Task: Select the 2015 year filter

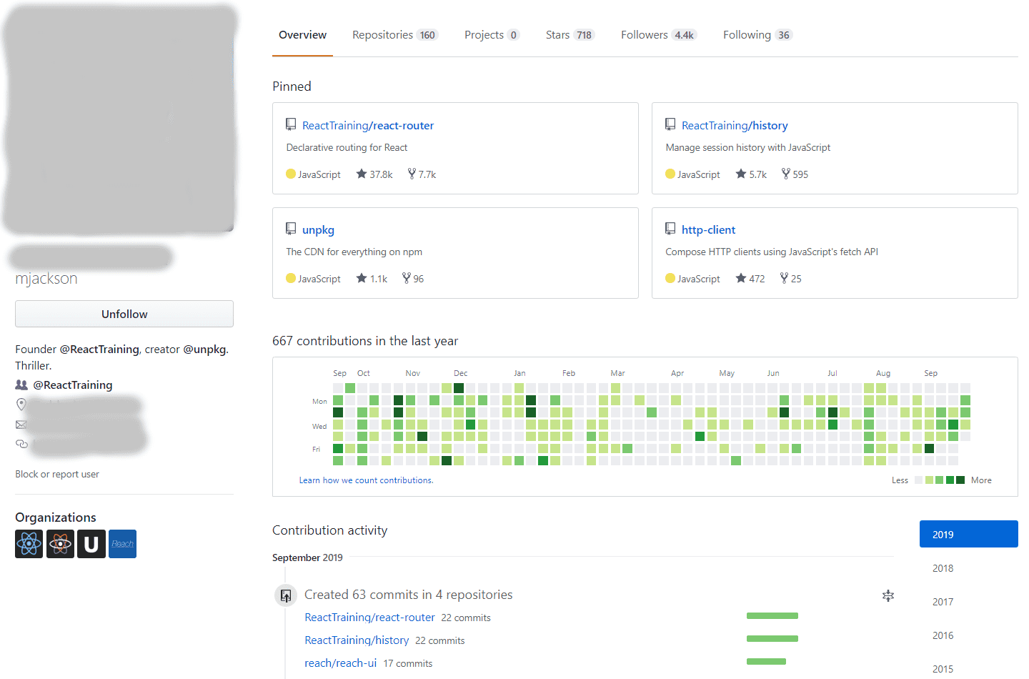Action: (943, 669)
